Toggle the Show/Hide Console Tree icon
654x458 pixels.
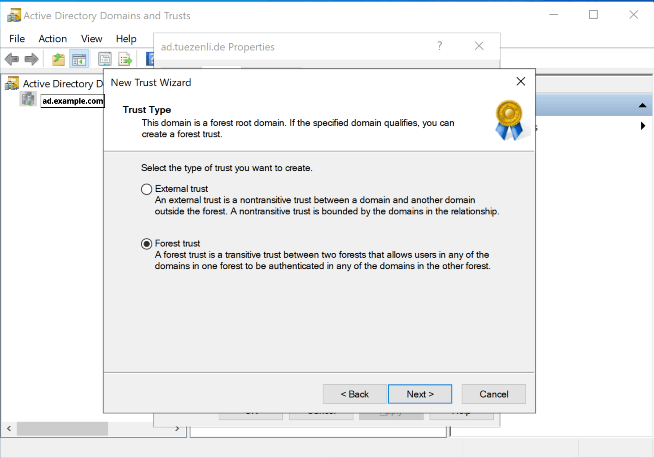click(79, 59)
